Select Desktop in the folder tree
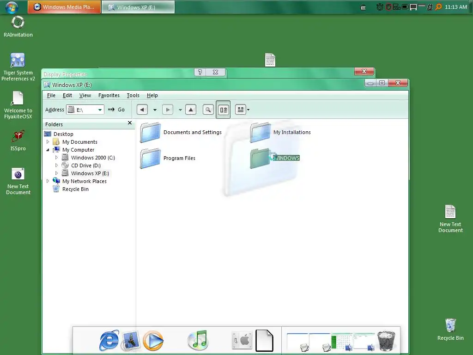The height and width of the screenshot is (355, 473). (x=63, y=134)
